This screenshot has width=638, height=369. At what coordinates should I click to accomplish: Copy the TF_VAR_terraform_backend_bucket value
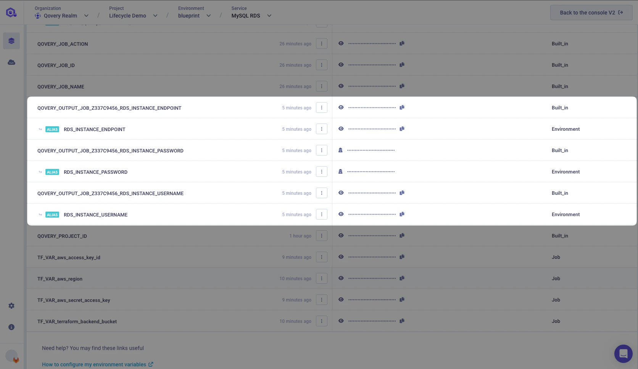(x=402, y=321)
